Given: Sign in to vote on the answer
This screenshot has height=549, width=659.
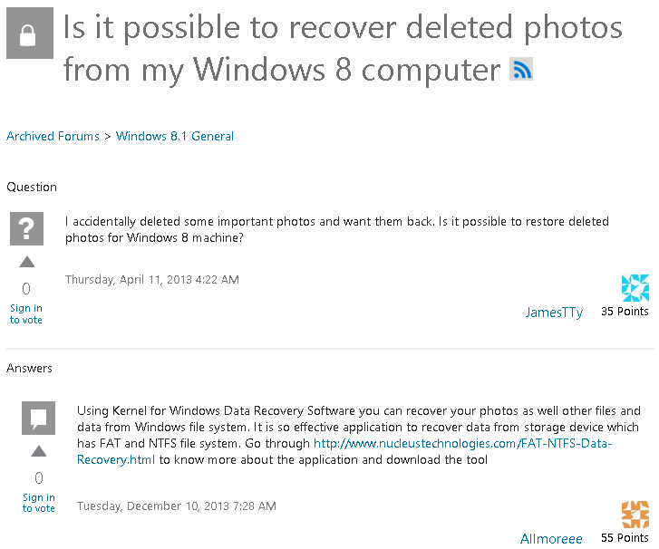Looking at the screenshot, I should tap(39, 503).
